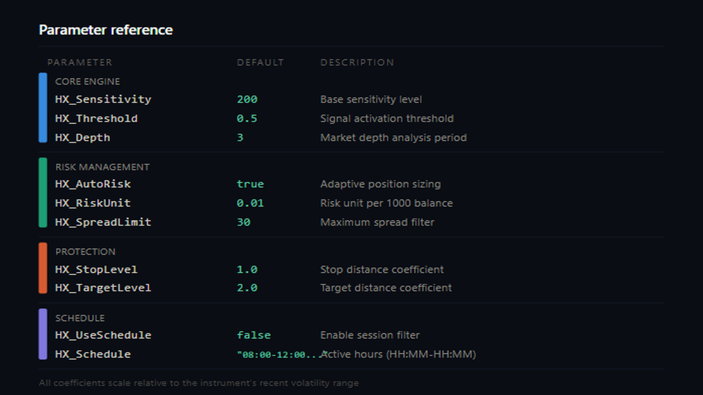Select the HX_TargetLevel parameter name
This screenshot has height=395, width=703.
[x=103, y=288]
